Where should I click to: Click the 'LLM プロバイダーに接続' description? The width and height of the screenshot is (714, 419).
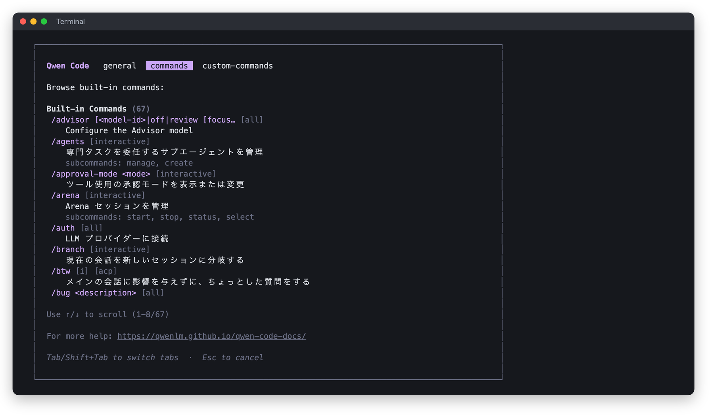[x=117, y=238]
